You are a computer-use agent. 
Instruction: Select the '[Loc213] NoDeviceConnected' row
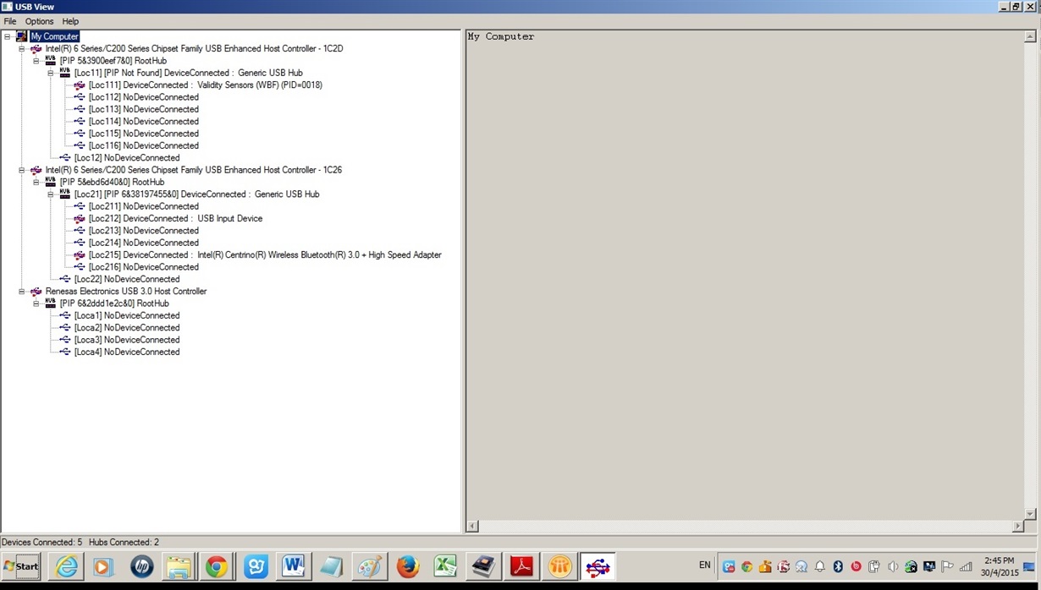tap(144, 231)
